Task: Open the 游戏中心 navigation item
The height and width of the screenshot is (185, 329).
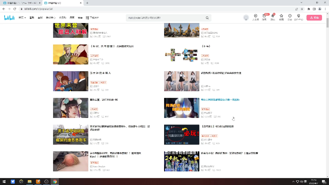Action: (x=51, y=18)
